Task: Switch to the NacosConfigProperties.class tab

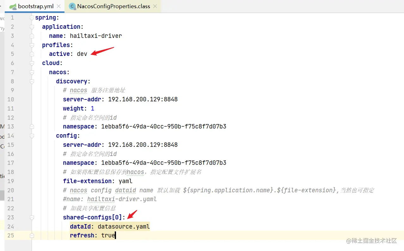Action: point(113,6)
